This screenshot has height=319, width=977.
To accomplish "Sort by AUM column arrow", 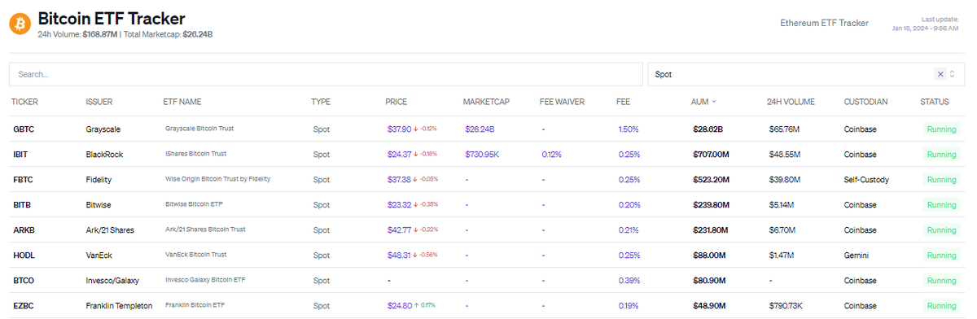I will click(x=714, y=102).
